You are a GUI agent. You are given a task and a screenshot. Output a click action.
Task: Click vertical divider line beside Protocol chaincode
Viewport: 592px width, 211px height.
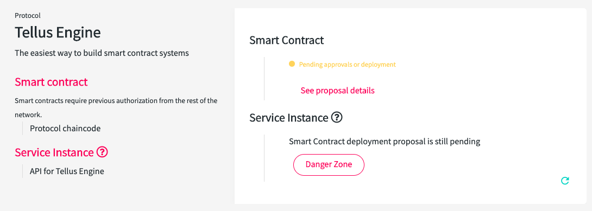22,128
